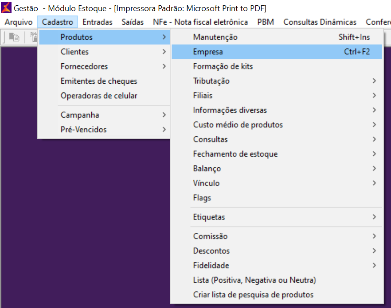Click the Gestão app logo icon
This screenshot has width=391, height=308.
point(7,8)
